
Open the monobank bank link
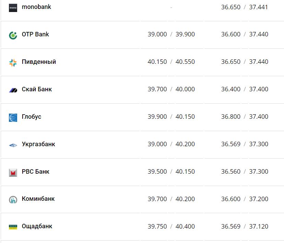tap(36, 7)
